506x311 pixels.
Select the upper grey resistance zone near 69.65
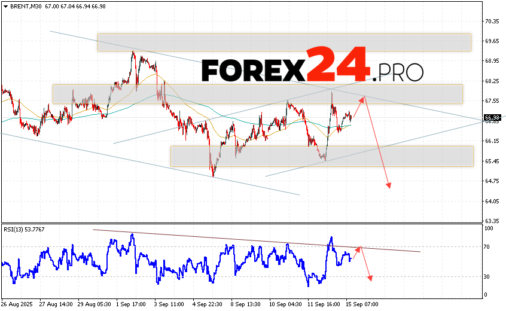click(284, 42)
